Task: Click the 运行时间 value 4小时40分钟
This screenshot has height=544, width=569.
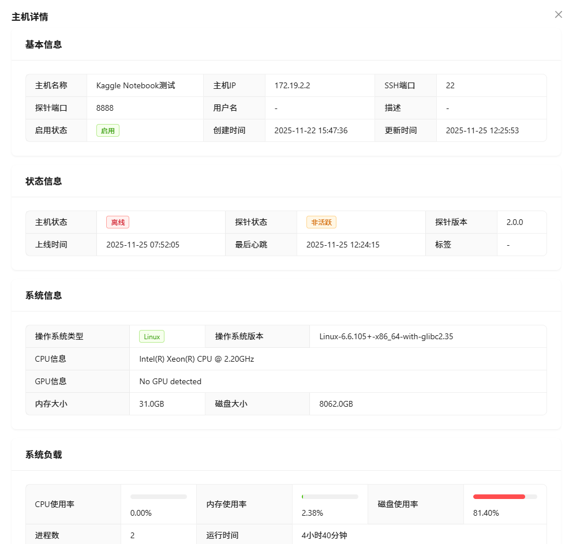Action: click(x=324, y=535)
